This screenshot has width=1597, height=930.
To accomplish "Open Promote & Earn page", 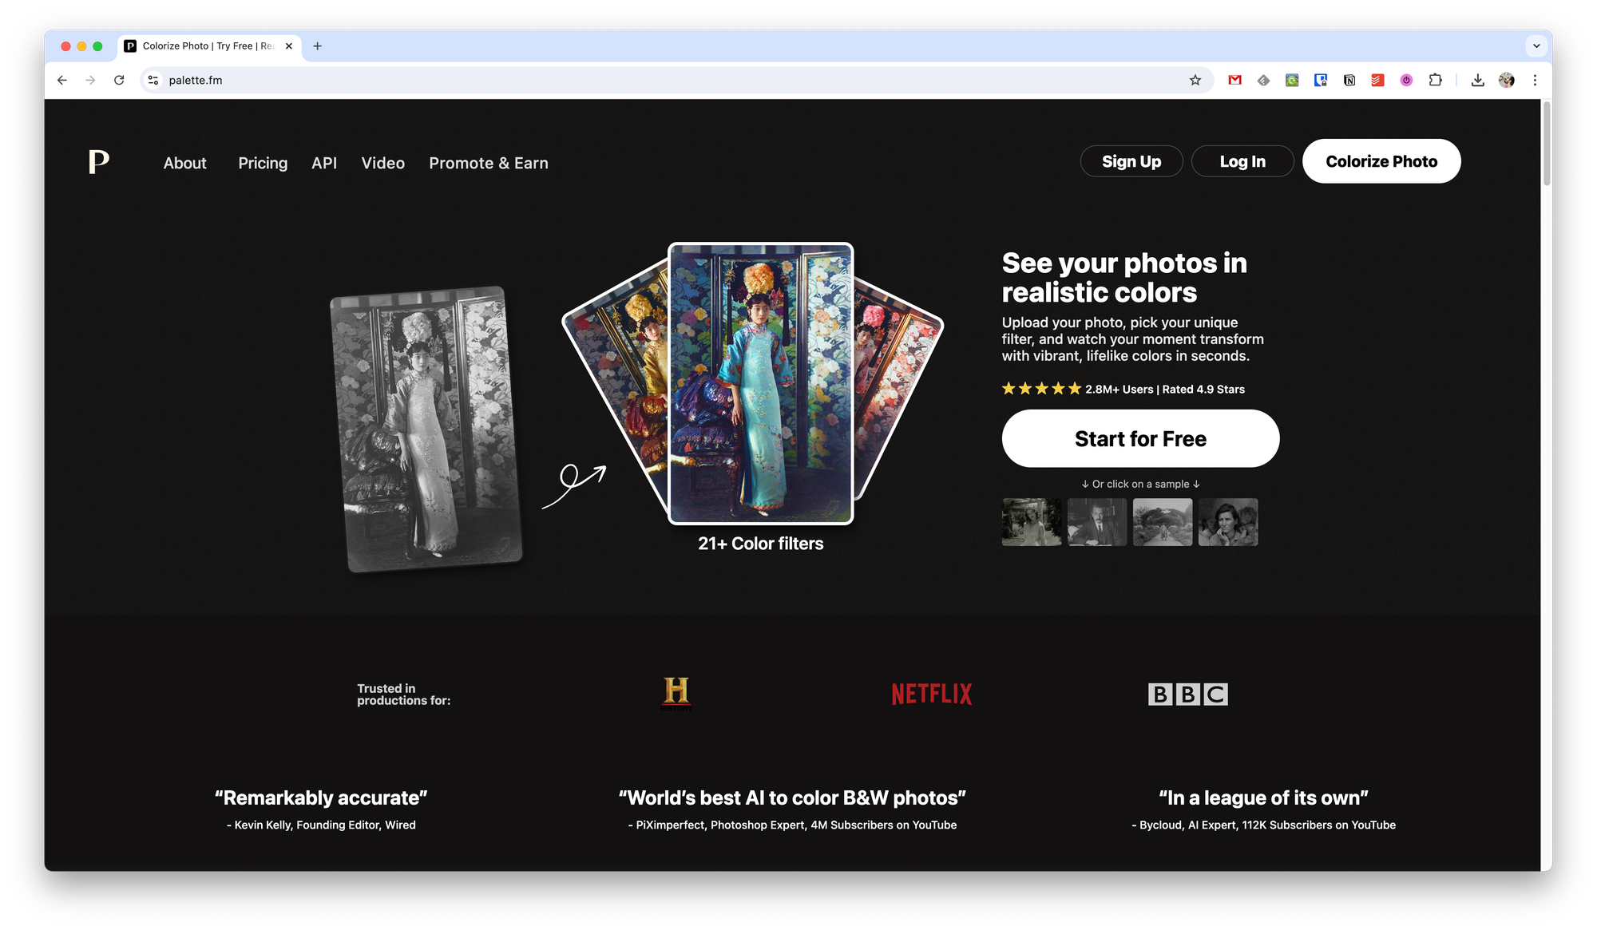I will (x=488, y=163).
